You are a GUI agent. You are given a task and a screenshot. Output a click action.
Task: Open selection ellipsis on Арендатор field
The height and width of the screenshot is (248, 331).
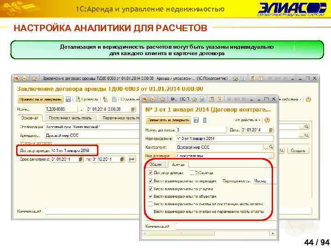point(302,135)
